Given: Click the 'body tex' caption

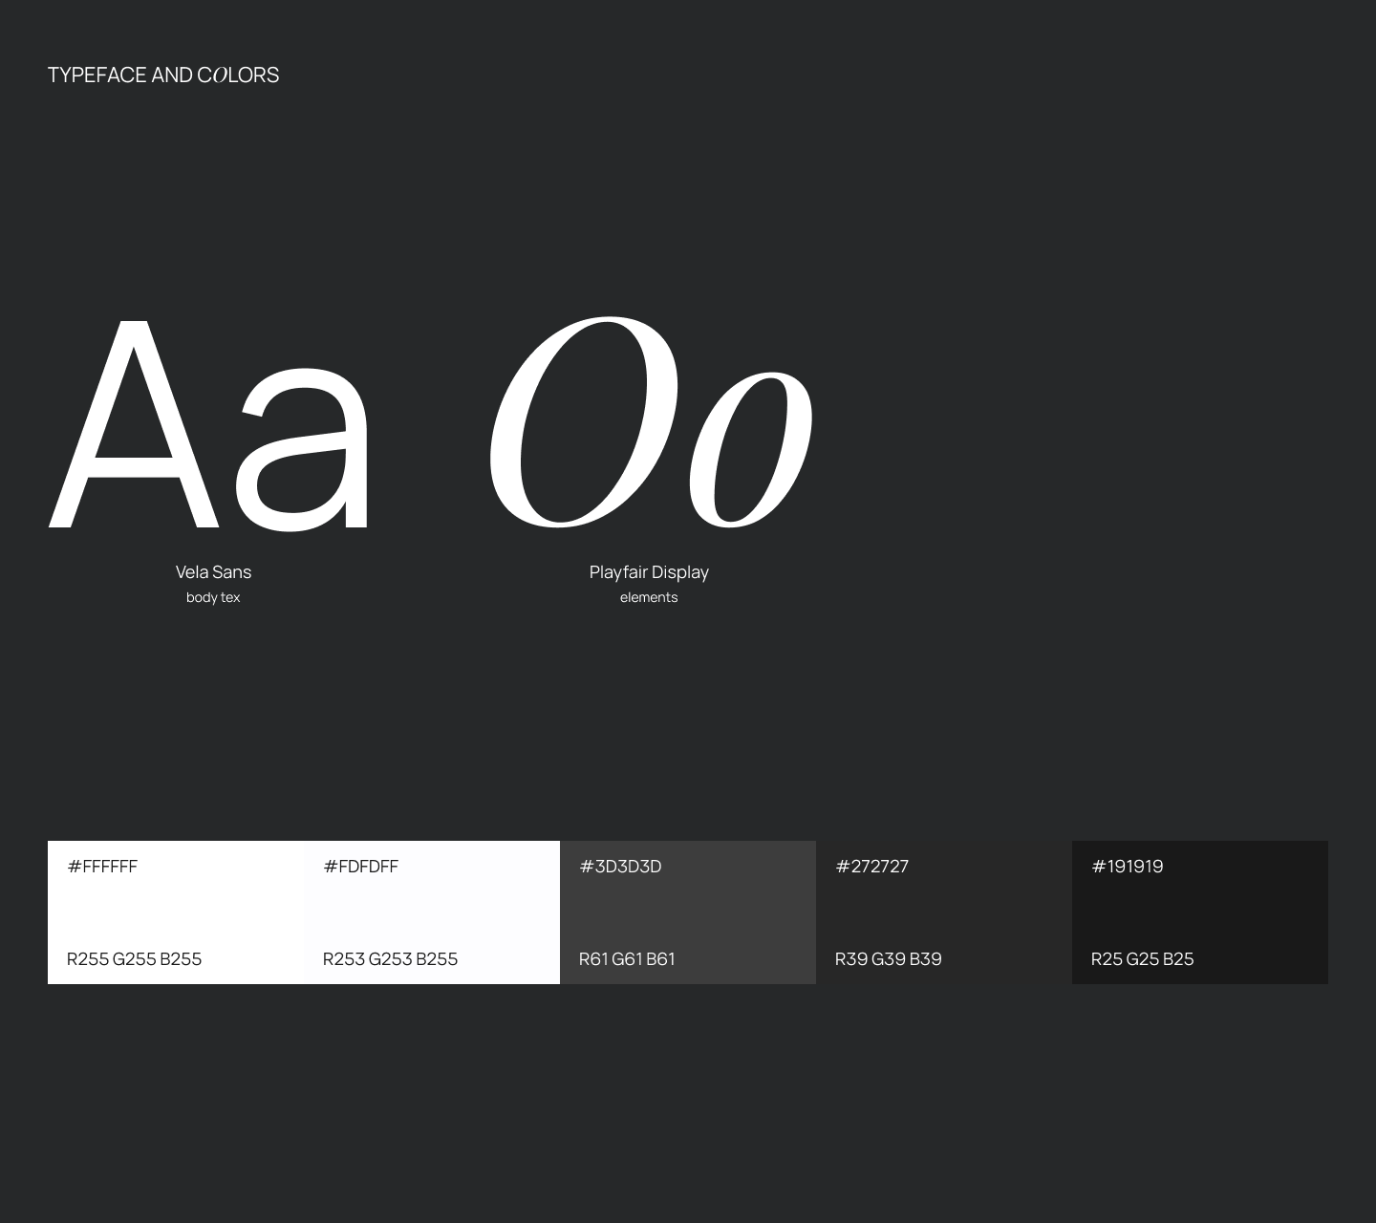Looking at the screenshot, I should coord(213,597).
